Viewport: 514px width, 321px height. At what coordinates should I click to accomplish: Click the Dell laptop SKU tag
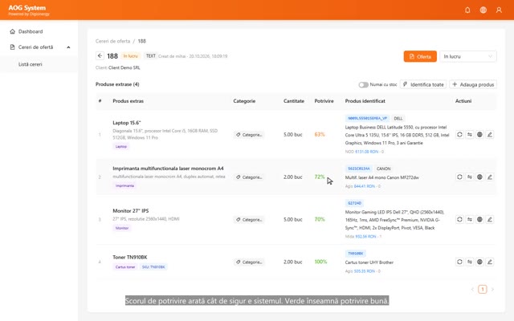(367, 118)
